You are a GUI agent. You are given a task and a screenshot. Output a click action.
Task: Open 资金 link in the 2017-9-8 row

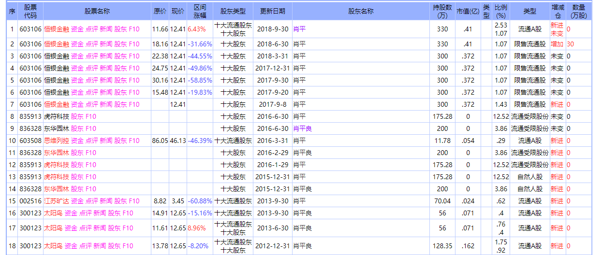[x=77, y=104]
